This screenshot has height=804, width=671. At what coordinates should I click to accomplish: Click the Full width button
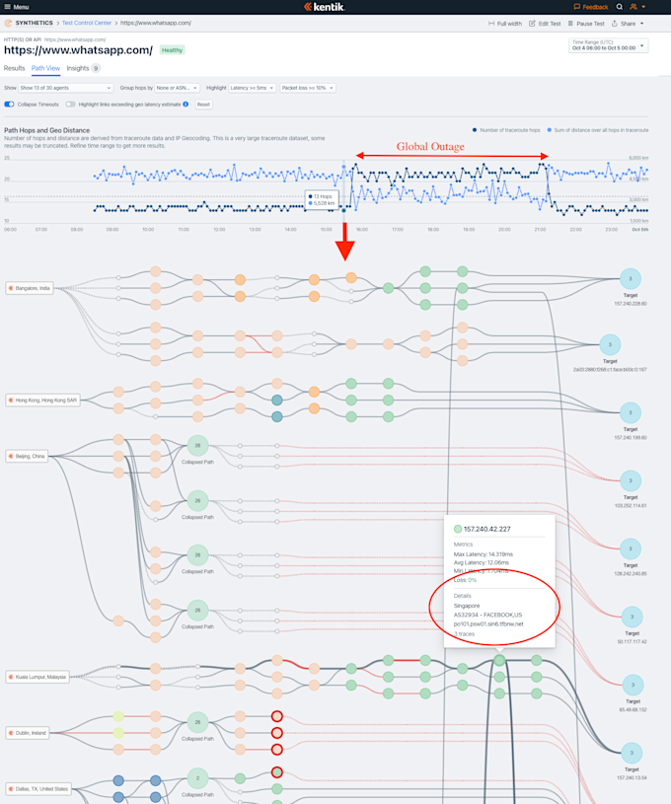[505, 24]
